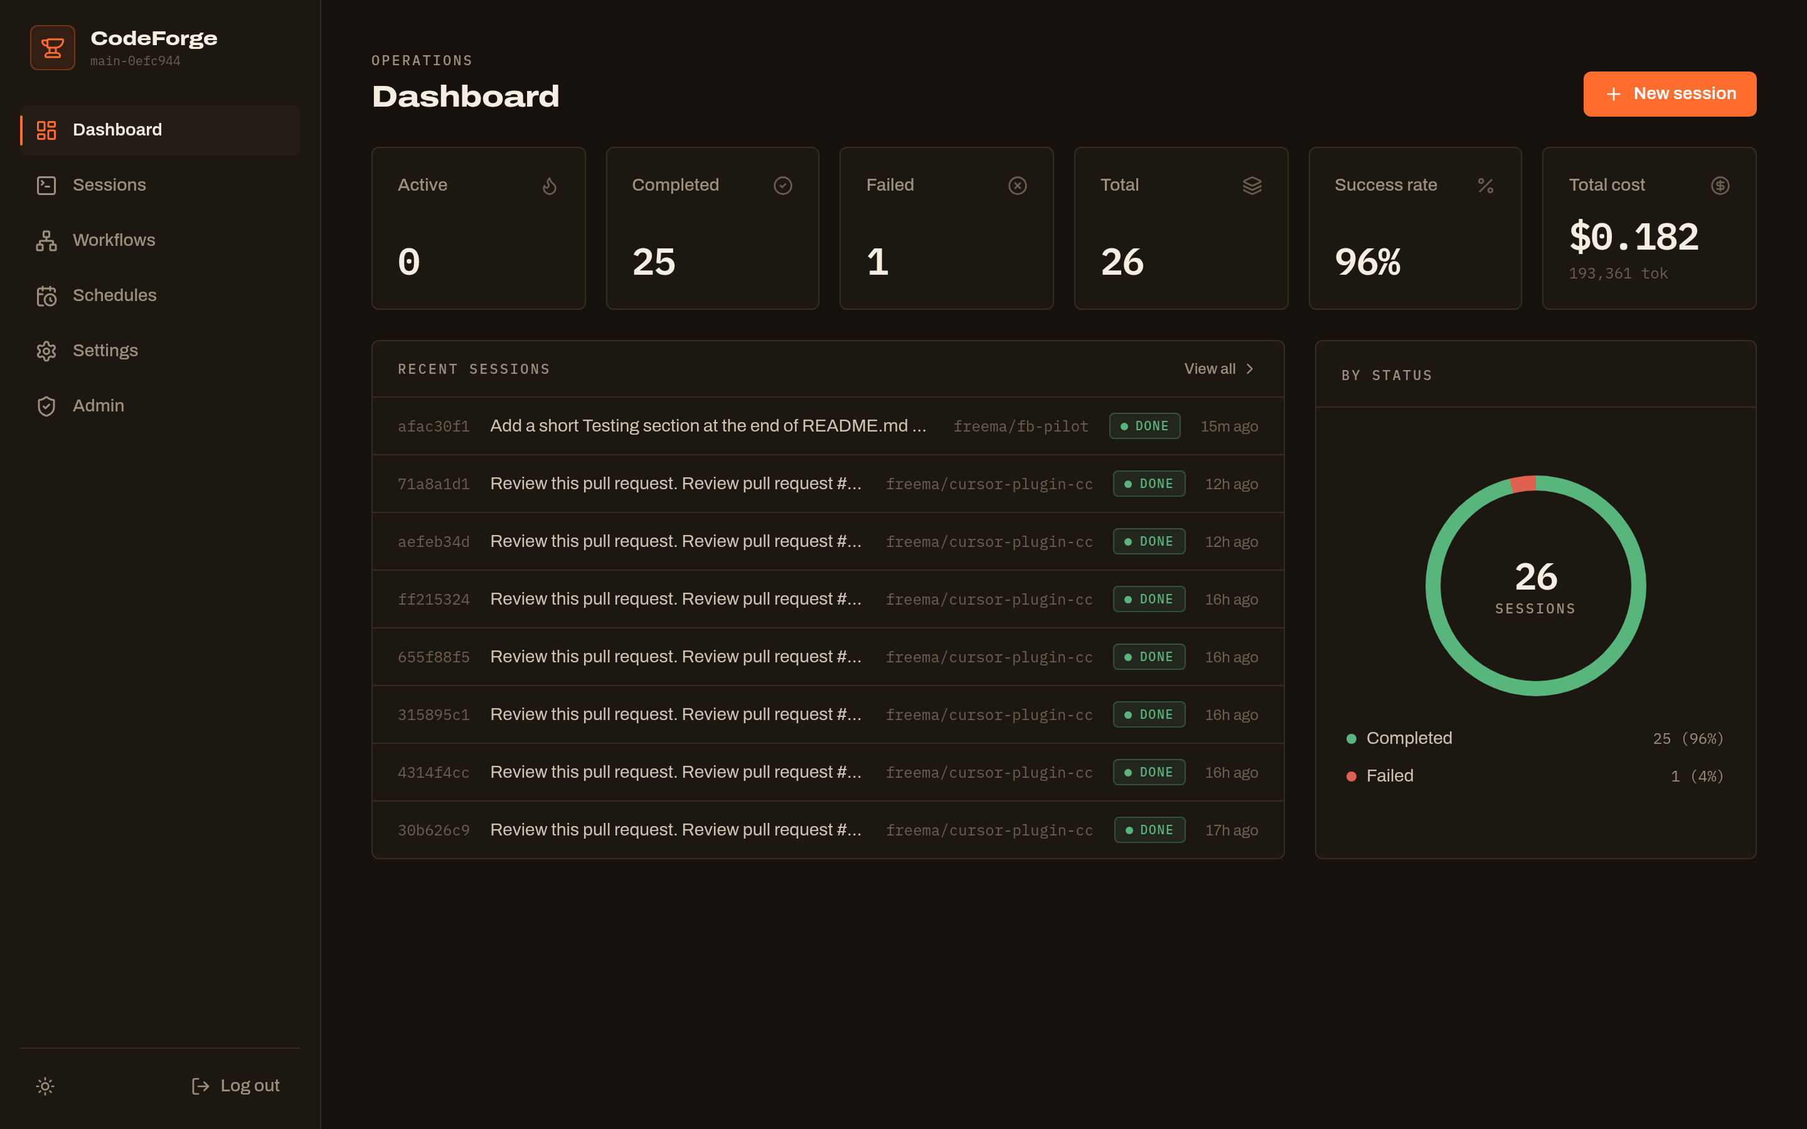Click the Sessions terminal icon in sidebar
Image resolution: width=1807 pixels, height=1129 pixels.
coord(46,185)
